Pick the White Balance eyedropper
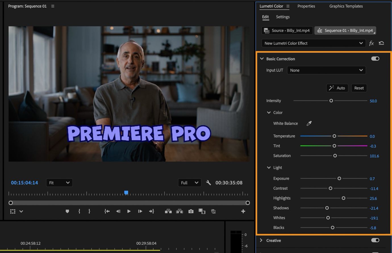The image size is (392, 253). click(309, 123)
